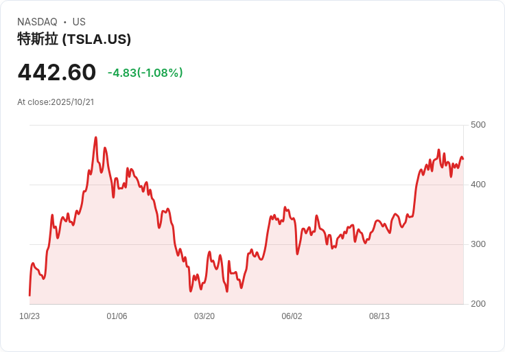Click the 300 price axis label
The height and width of the screenshot is (352, 505).
pyautogui.click(x=478, y=244)
